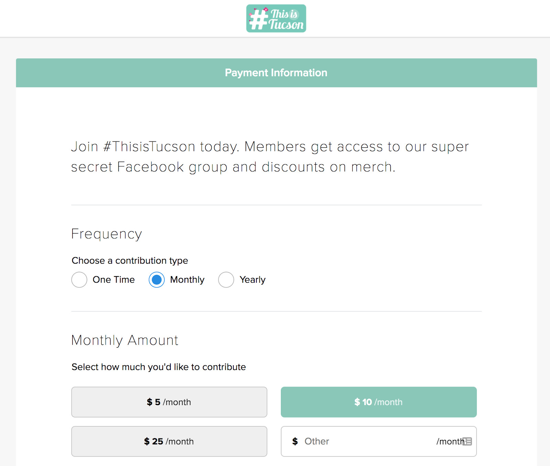Click the "/month" suffix in Other field
Viewport: 550px width, 466px height.
click(449, 441)
